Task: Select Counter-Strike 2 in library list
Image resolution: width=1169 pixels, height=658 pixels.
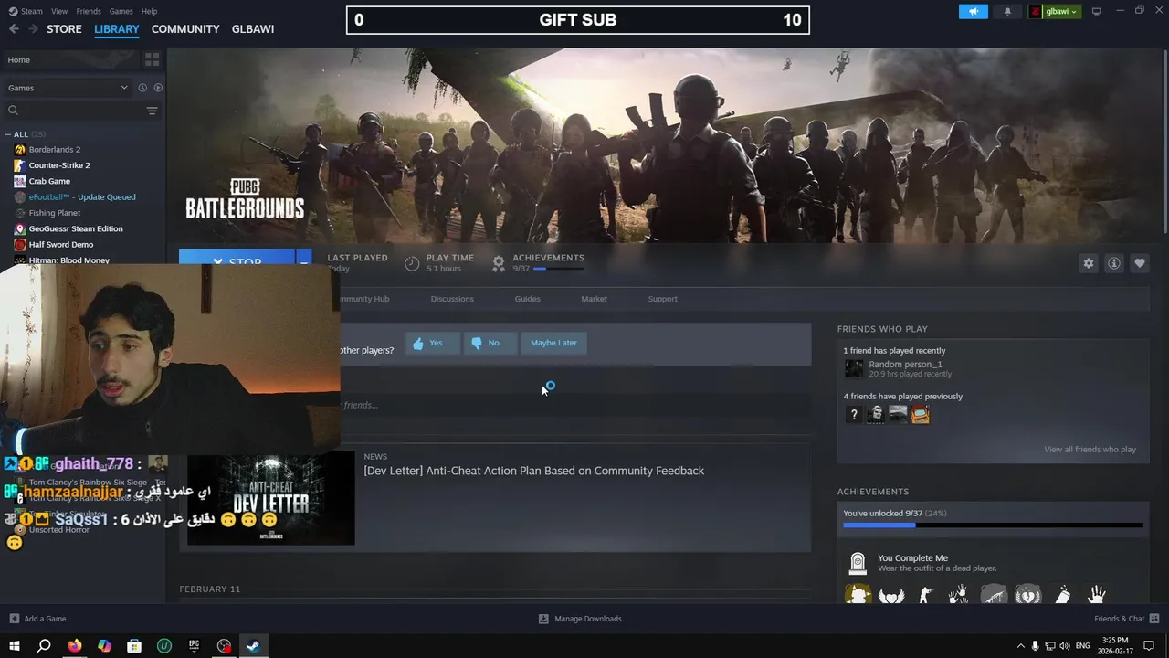Action: click(x=59, y=165)
